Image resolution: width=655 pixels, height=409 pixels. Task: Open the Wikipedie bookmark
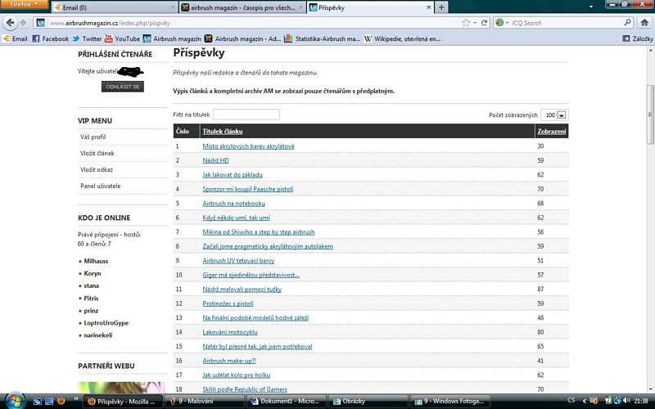[406, 38]
